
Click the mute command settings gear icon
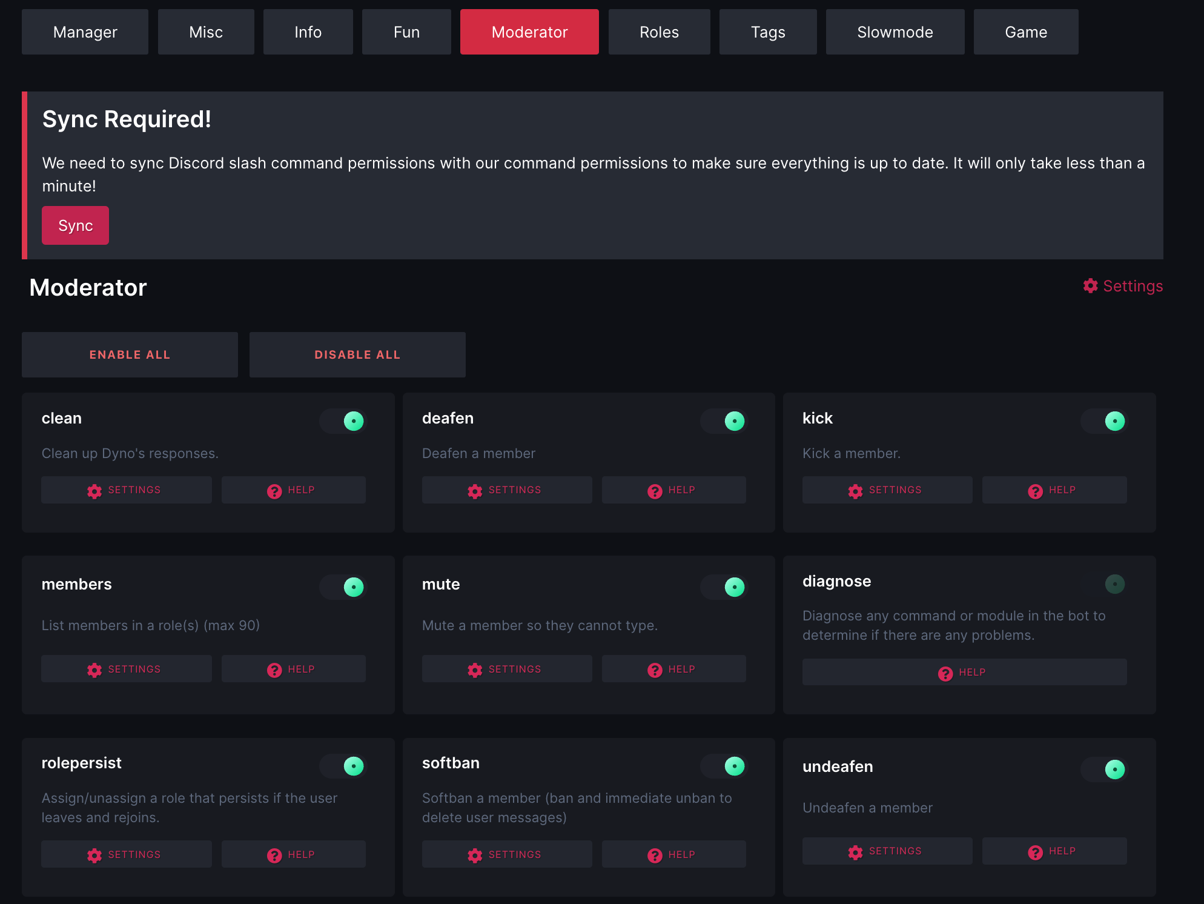475,670
